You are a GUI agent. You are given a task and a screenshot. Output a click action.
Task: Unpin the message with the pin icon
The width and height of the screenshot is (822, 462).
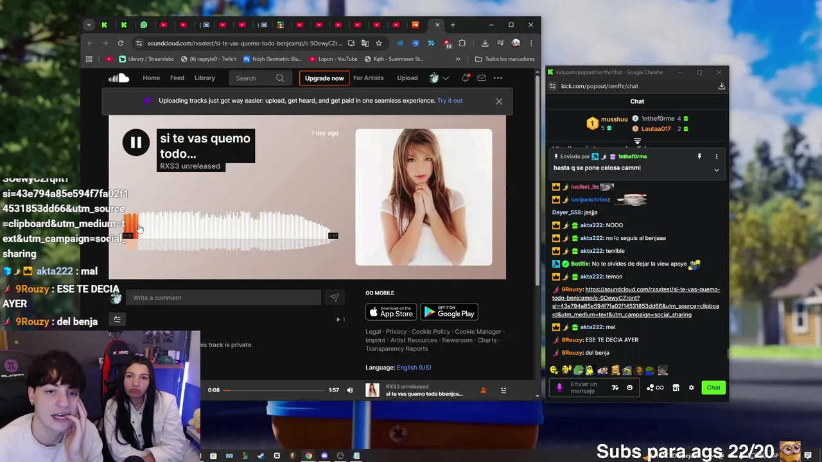tap(699, 157)
